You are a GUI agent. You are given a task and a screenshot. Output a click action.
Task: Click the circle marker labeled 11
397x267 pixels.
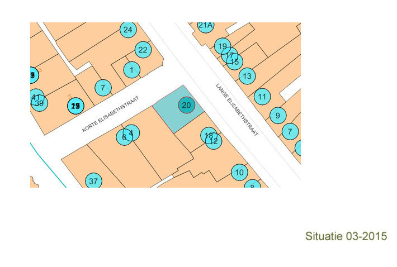point(261,97)
